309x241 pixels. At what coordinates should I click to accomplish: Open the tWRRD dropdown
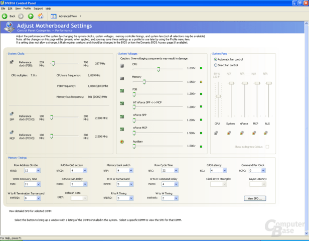point(39,198)
